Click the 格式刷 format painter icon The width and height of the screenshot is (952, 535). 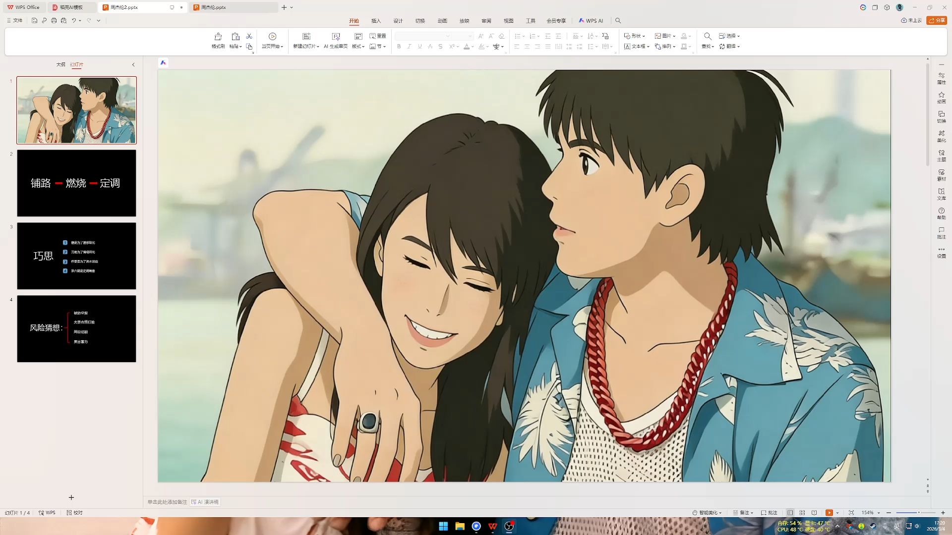pyautogui.click(x=218, y=37)
